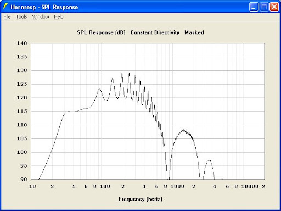This screenshot has width=281, height=211.
Task: Click the 120 value on vertical axis
Action: coord(22,98)
